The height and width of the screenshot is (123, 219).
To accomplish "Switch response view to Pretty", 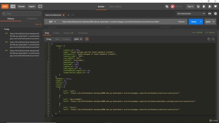I will point(49,39).
